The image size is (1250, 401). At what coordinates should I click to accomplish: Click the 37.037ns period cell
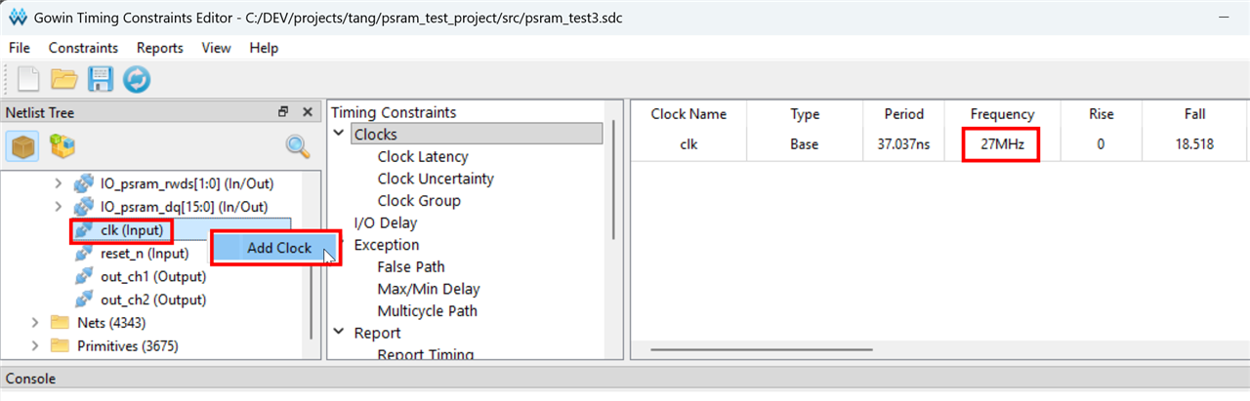point(903,144)
